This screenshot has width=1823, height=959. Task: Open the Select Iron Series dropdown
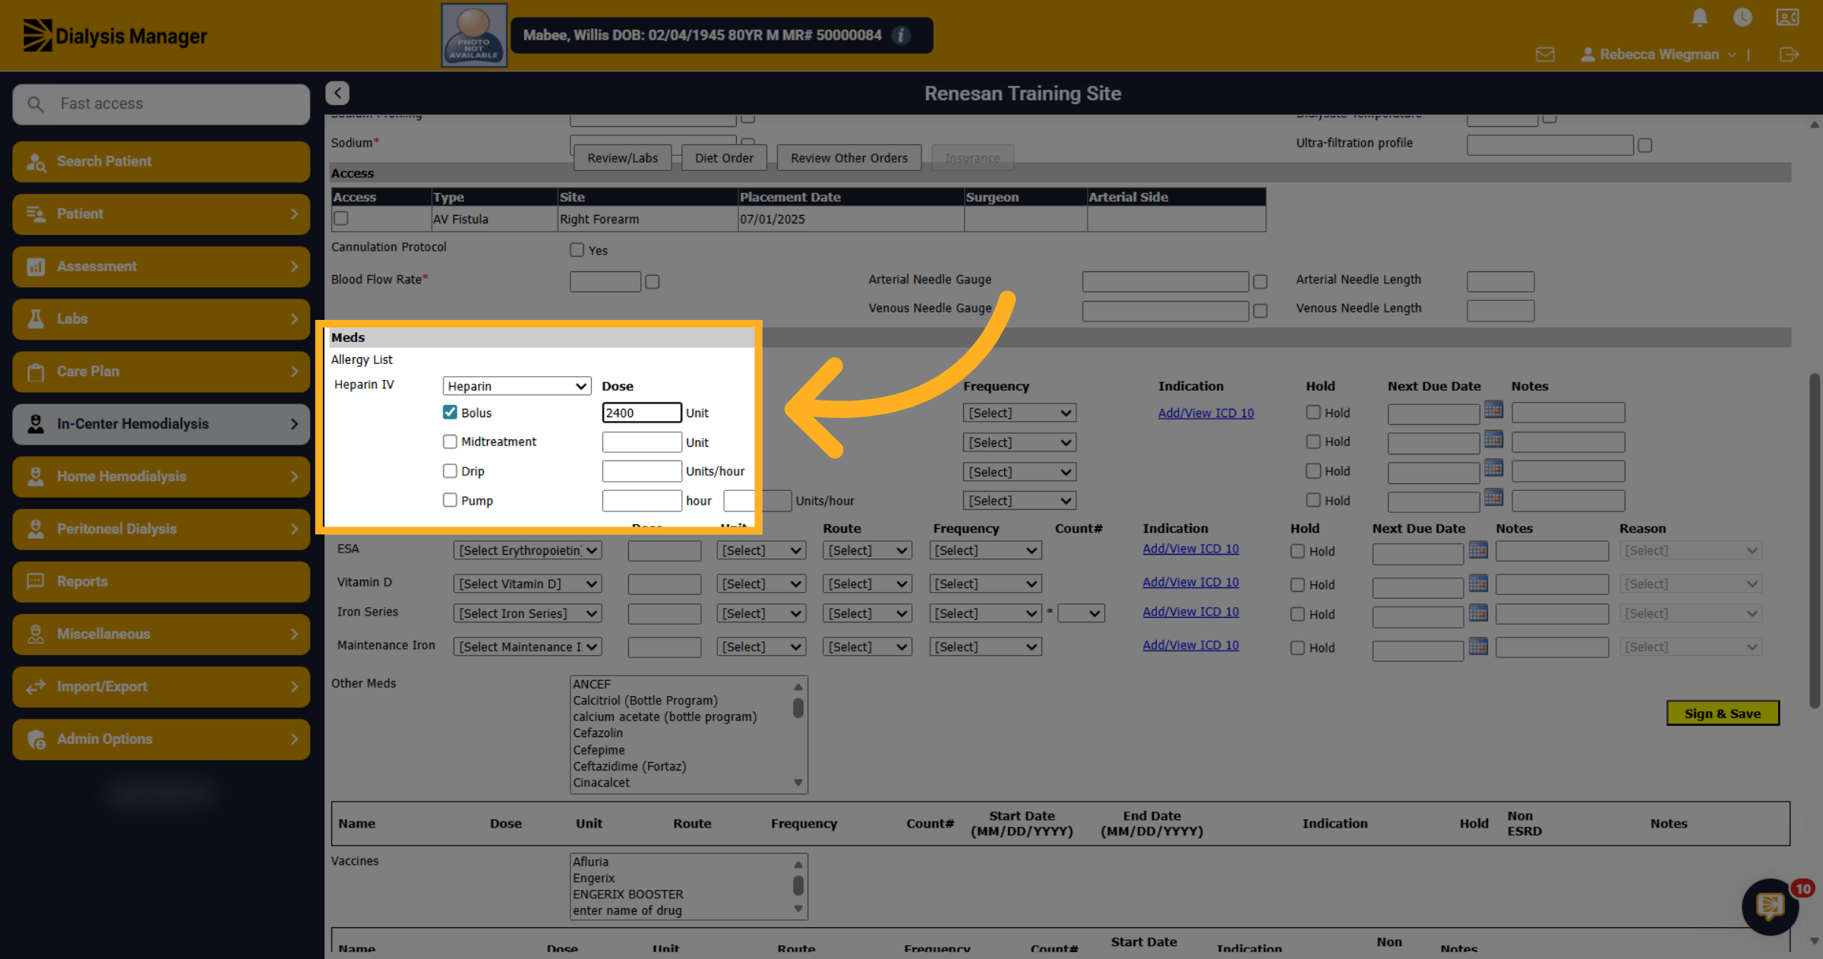coord(527,613)
